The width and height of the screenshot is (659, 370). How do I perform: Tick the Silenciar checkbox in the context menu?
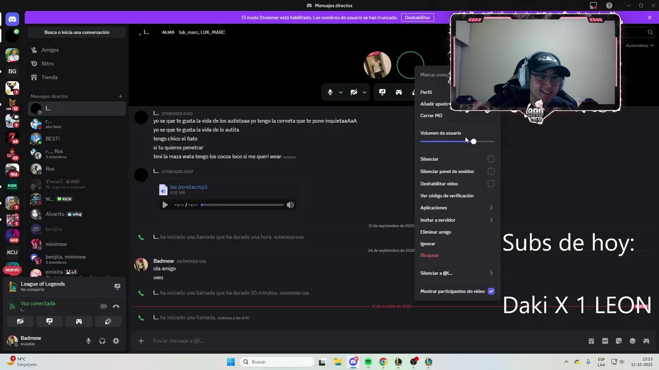click(491, 159)
